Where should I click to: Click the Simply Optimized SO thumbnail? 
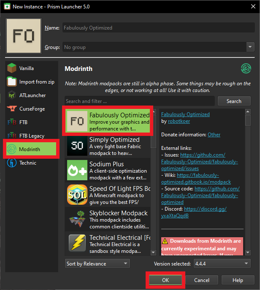point(77,146)
